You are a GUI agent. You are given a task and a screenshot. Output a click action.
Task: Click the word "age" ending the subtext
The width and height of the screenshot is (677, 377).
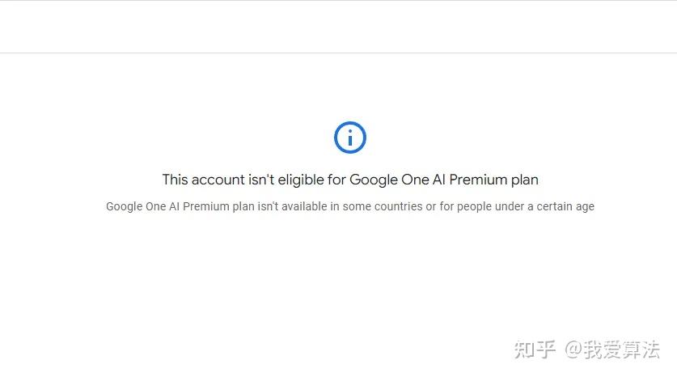(x=585, y=208)
